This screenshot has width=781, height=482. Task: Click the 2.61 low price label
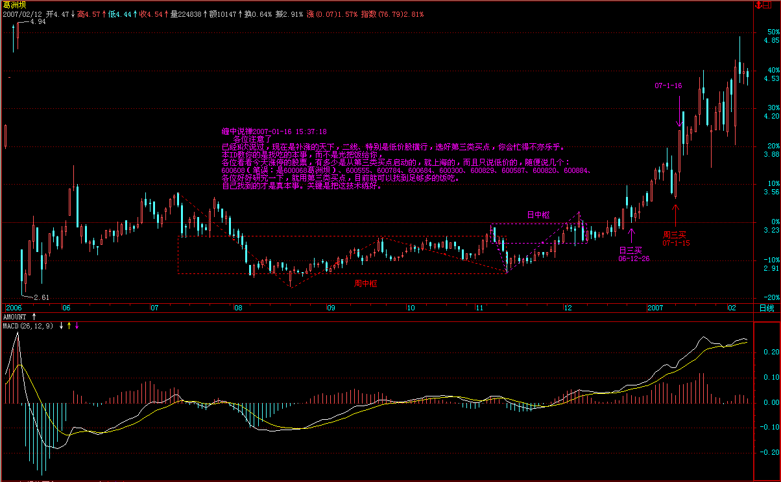[42, 297]
